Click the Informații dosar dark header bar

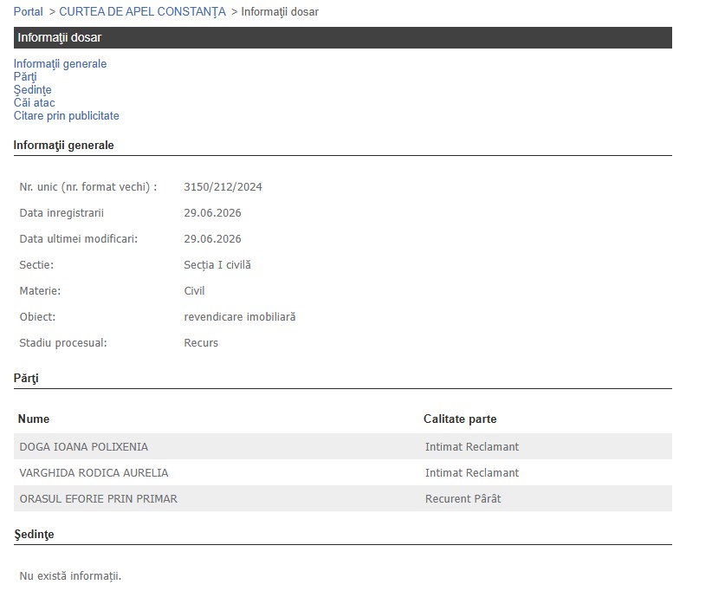tap(343, 37)
